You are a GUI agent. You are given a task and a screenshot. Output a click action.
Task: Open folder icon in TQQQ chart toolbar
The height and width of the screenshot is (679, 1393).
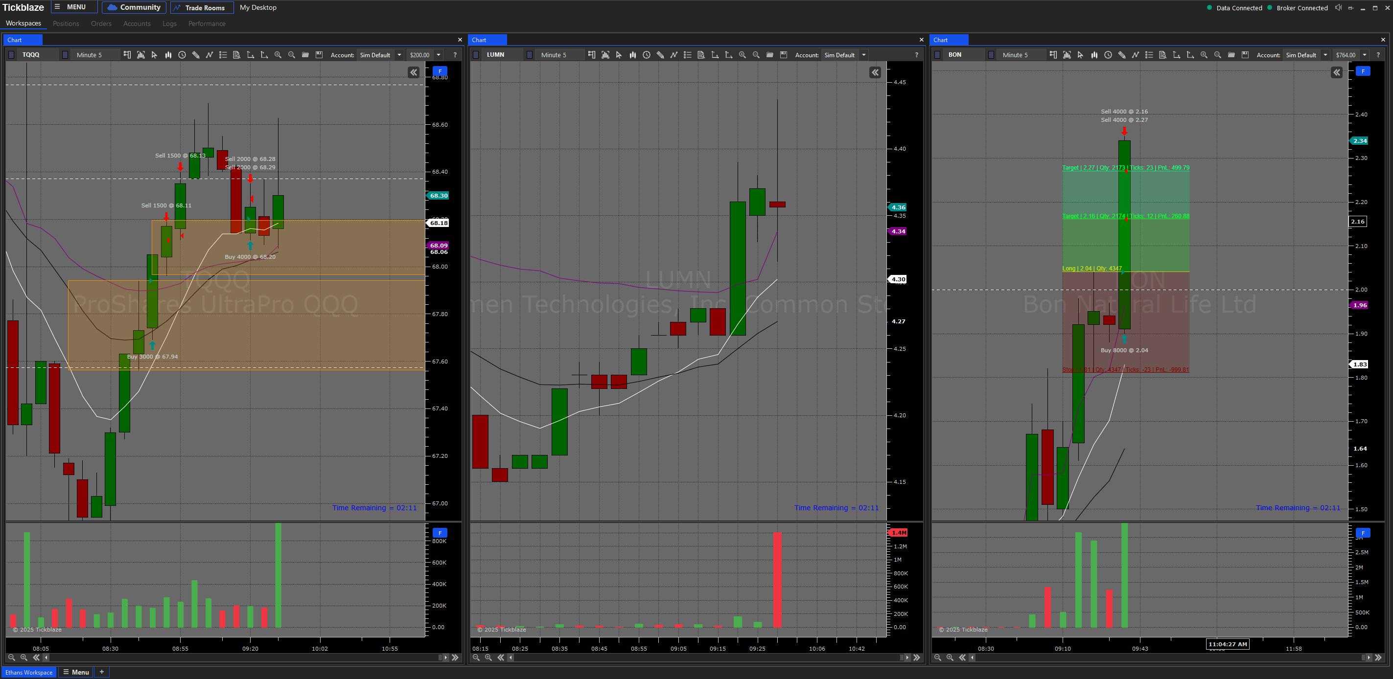click(x=305, y=55)
